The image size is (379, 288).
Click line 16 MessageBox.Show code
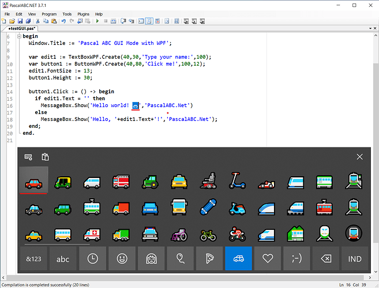point(117,105)
